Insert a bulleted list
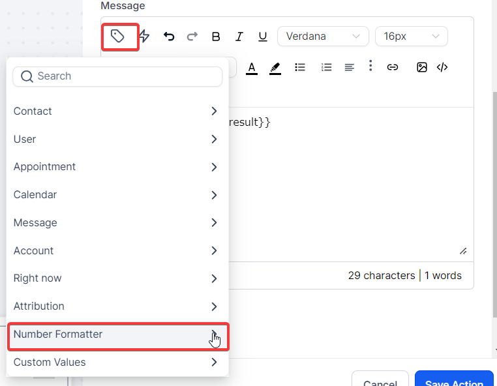The height and width of the screenshot is (386, 497). (300, 67)
